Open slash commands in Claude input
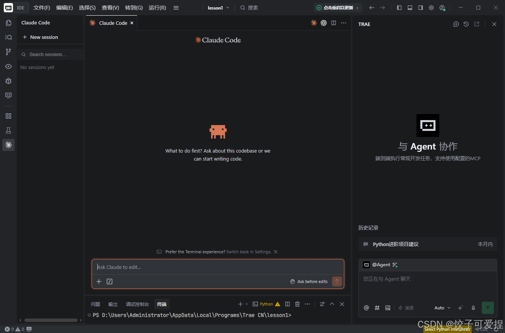This screenshot has height=333, width=505. click(110, 282)
